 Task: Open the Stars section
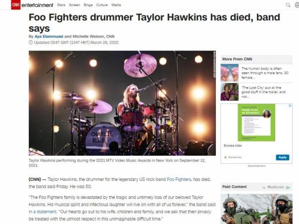click(61, 5)
